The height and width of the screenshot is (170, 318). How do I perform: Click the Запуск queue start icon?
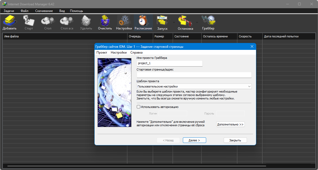(162, 22)
